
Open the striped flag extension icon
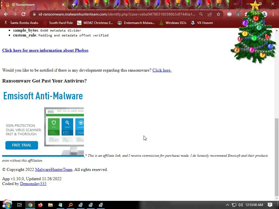[x=229, y=14]
